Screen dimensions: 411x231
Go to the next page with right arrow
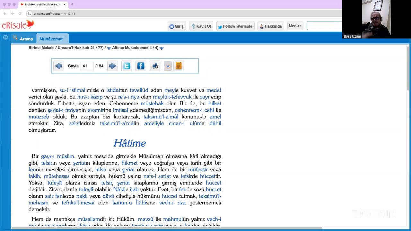[112, 66]
